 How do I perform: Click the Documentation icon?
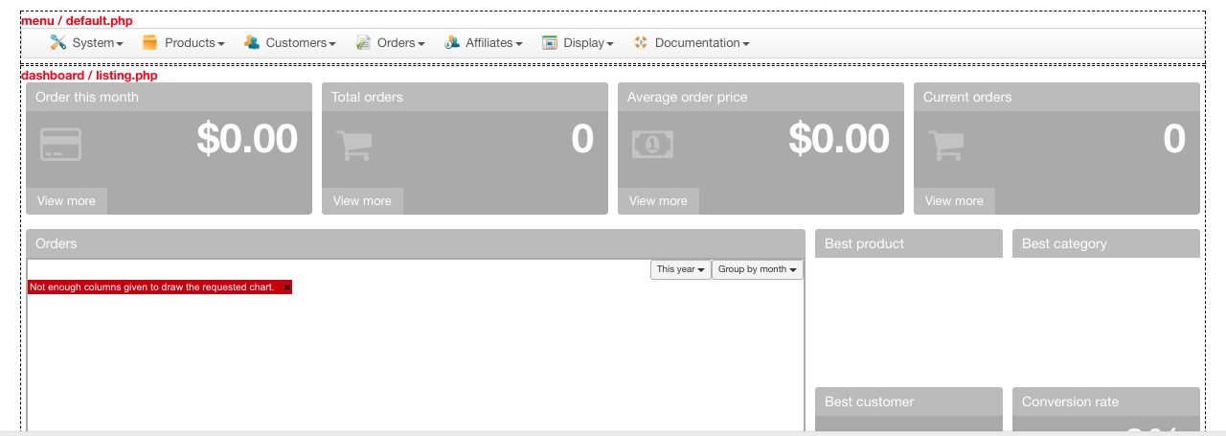pos(641,42)
